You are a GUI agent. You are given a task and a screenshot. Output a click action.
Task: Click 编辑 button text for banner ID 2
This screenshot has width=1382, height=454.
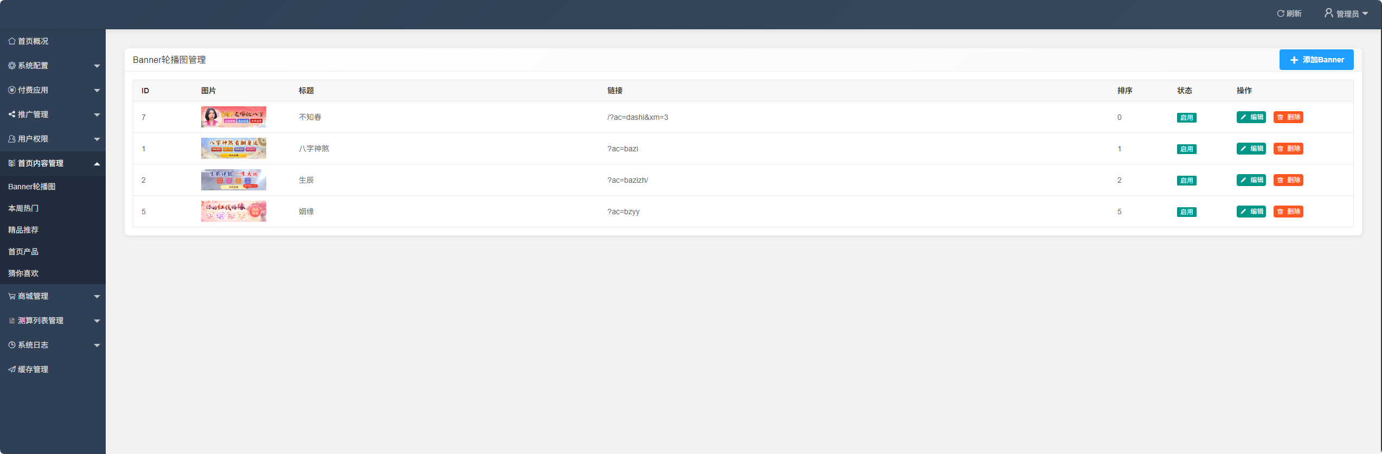pyautogui.click(x=1257, y=180)
